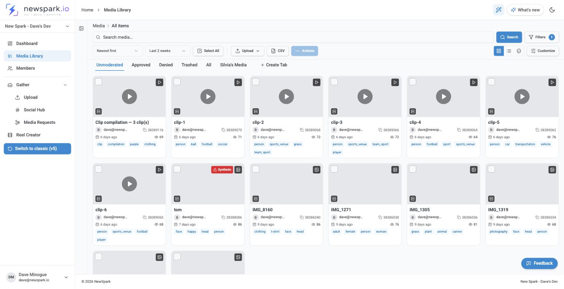
Task: Open the Filters button
Action: pos(541,37)
